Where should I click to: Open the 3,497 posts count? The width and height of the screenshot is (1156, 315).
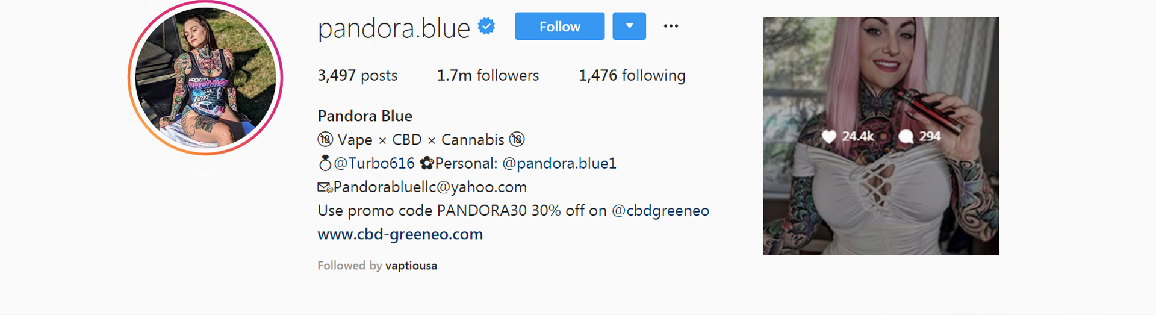pos(358,75)
